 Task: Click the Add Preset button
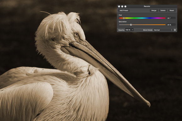click(124, 11)
